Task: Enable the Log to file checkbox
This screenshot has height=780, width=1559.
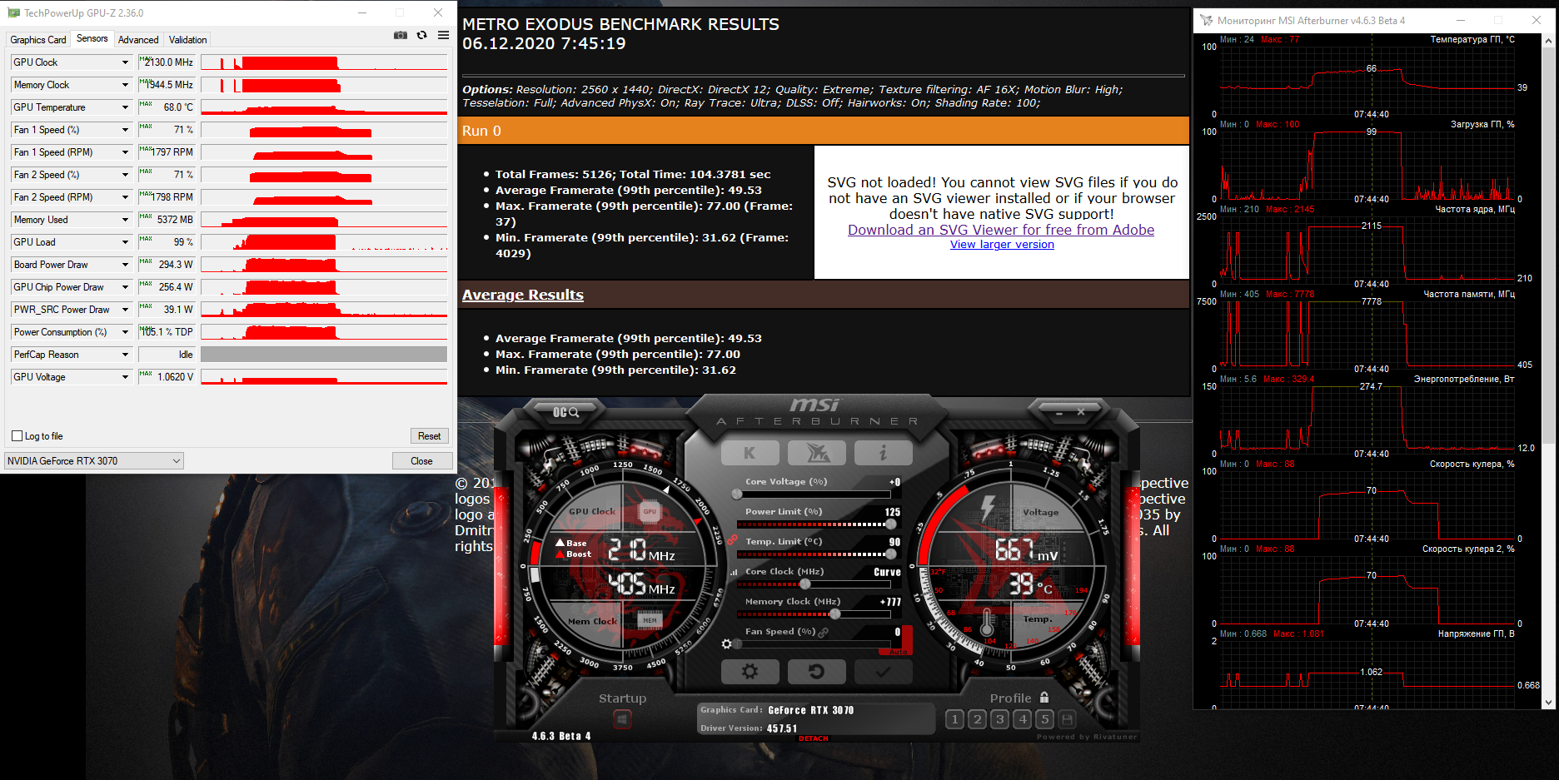Action: (x=17, y=436)
